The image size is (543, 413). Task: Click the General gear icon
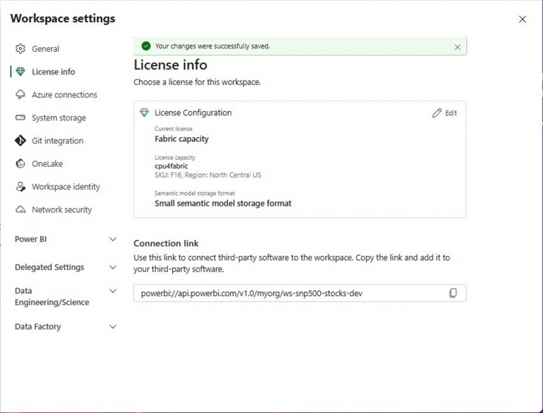21,49
